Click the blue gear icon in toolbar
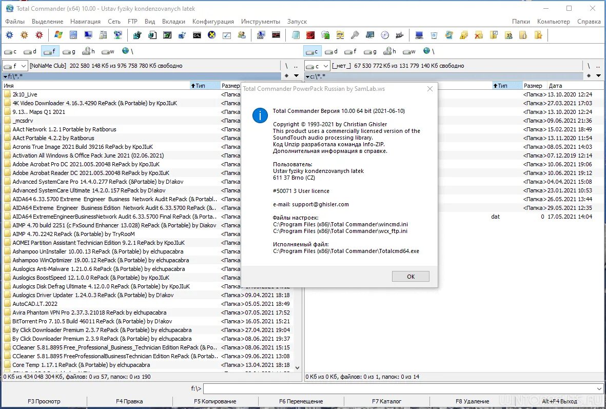The height and width of the screenshot is (409, 606). click(x=10, y=35)
